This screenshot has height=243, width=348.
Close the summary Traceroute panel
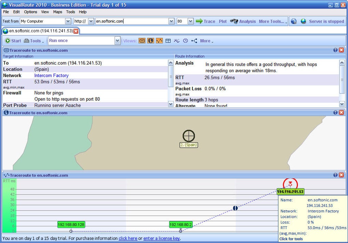pyautogui.click(x=342, y=50)
